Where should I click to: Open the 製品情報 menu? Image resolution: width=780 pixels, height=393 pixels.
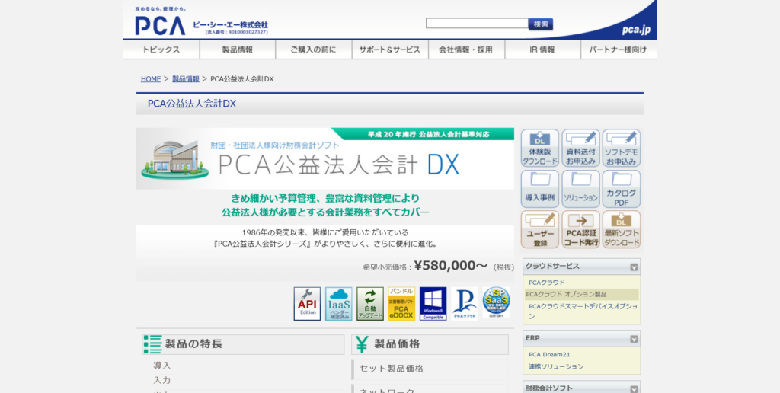coord(238,50)
